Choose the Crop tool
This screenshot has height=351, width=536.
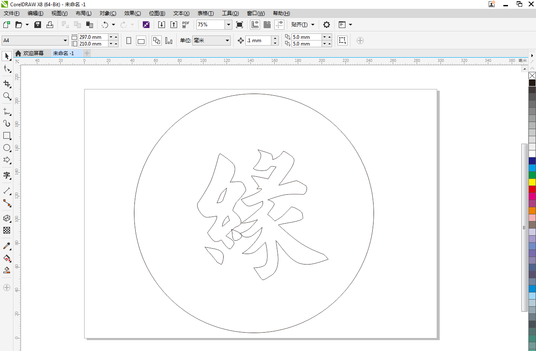coord(7,84)
